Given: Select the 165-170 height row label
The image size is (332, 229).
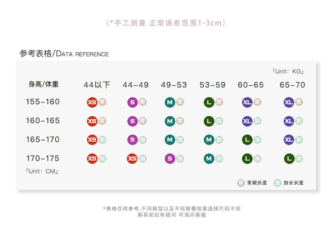Looking at the screenshot, I should point(43,140).
